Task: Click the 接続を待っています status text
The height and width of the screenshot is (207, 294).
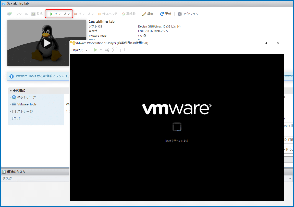Action: [177, 141]
